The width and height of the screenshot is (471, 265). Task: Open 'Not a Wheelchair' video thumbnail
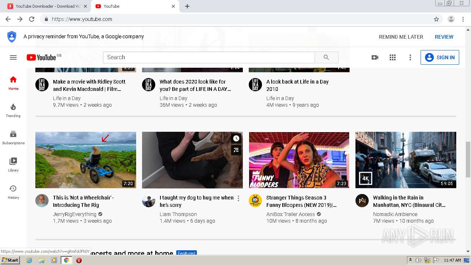click(x=86, y=160)
